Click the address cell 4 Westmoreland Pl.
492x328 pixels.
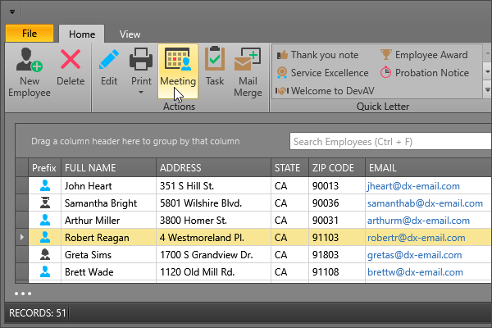coord(213,238)
